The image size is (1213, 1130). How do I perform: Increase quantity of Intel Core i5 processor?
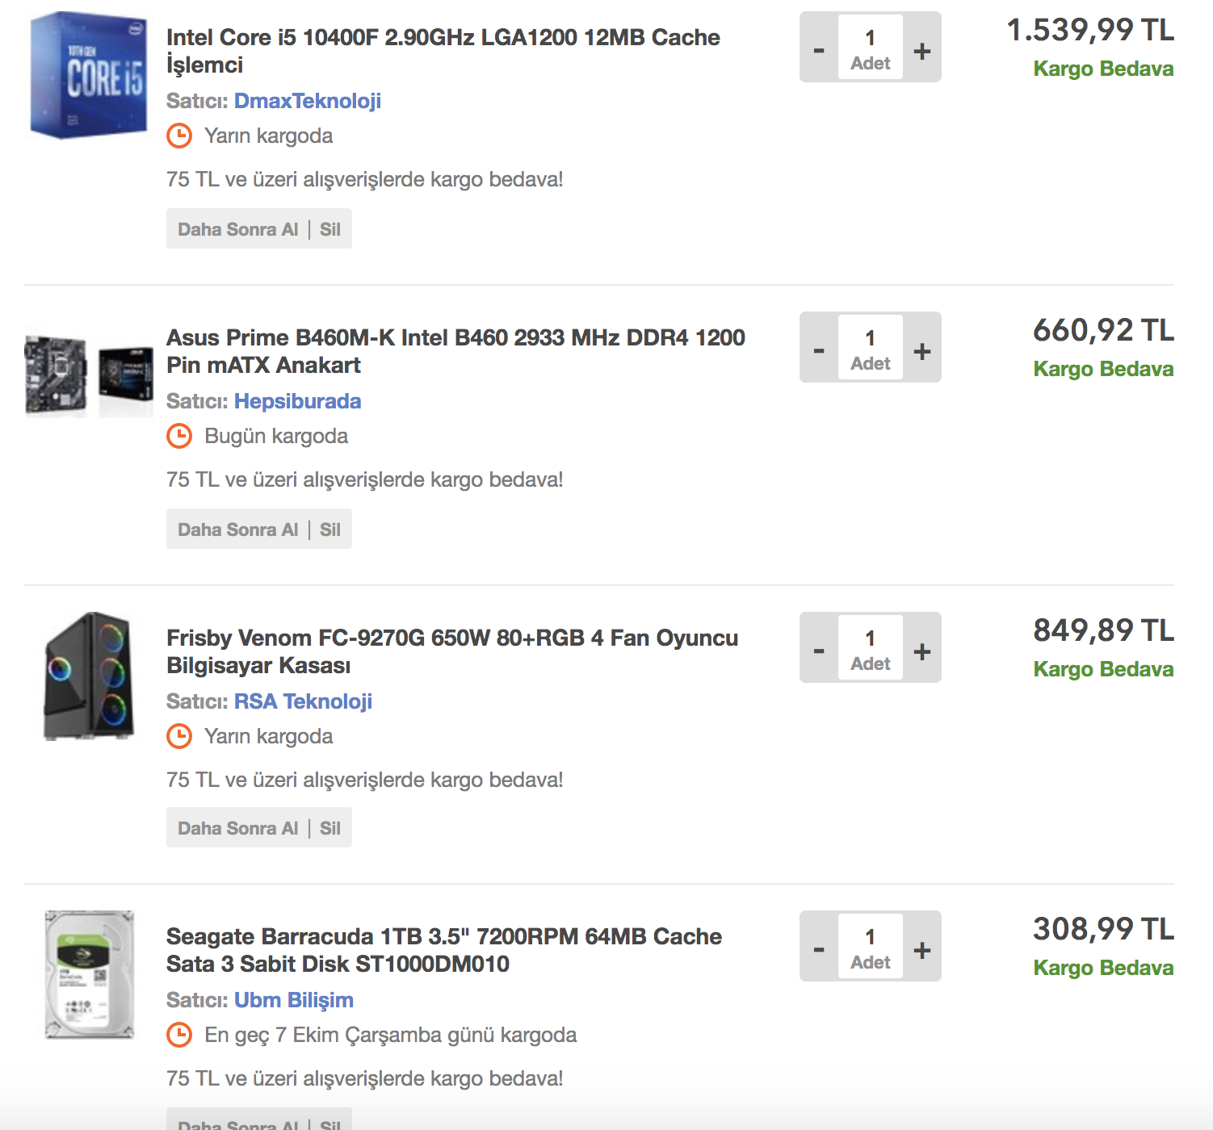[922, 51]
